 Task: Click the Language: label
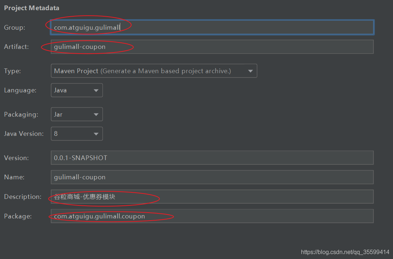tap(20, 90)
